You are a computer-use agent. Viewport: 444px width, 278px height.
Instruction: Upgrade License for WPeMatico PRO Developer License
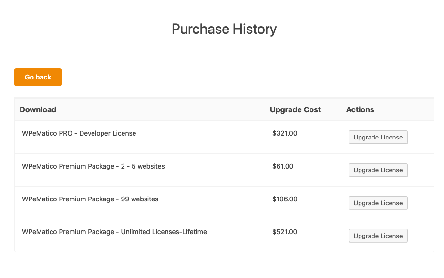[x=378, y=137]
